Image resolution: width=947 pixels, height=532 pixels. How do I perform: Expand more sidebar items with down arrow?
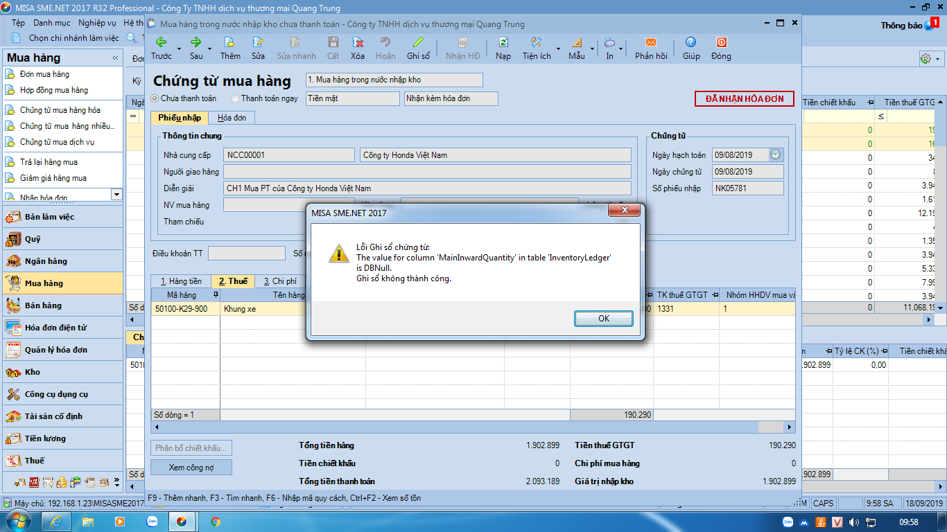116,195
